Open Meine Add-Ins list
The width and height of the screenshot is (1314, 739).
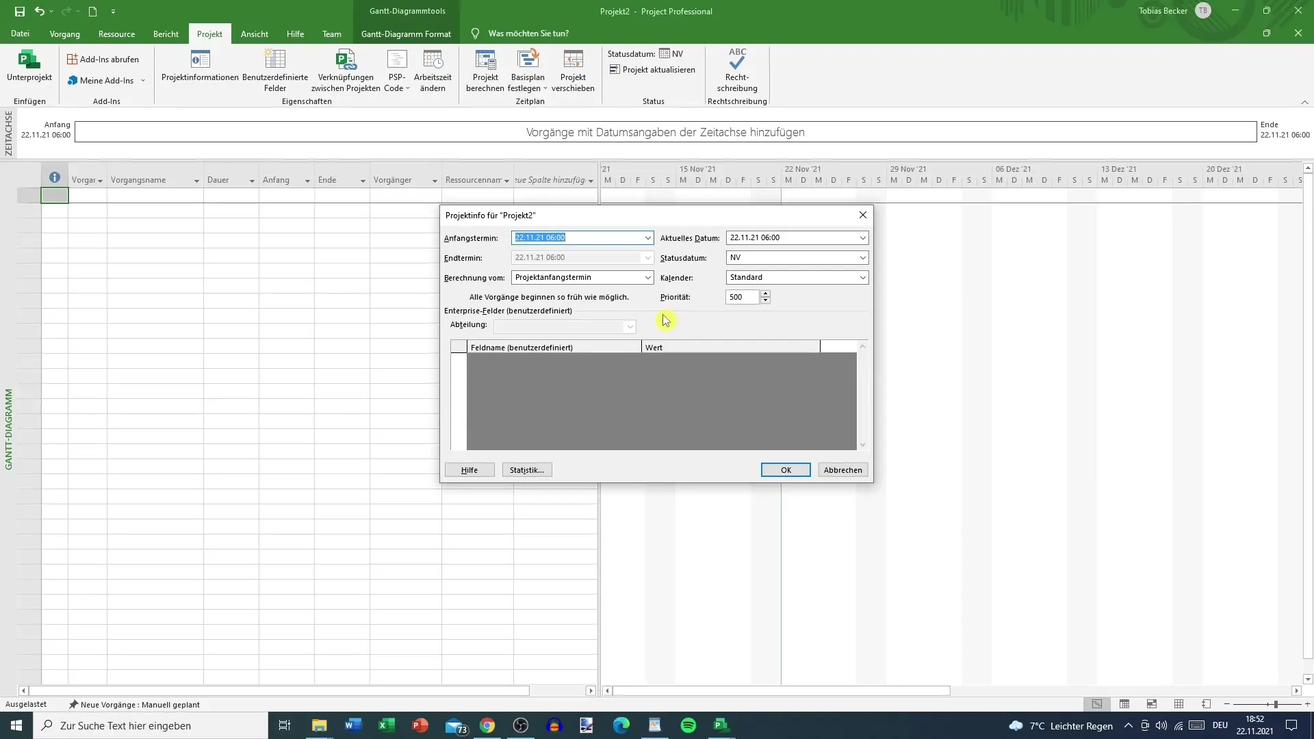[x=106, y=81]
